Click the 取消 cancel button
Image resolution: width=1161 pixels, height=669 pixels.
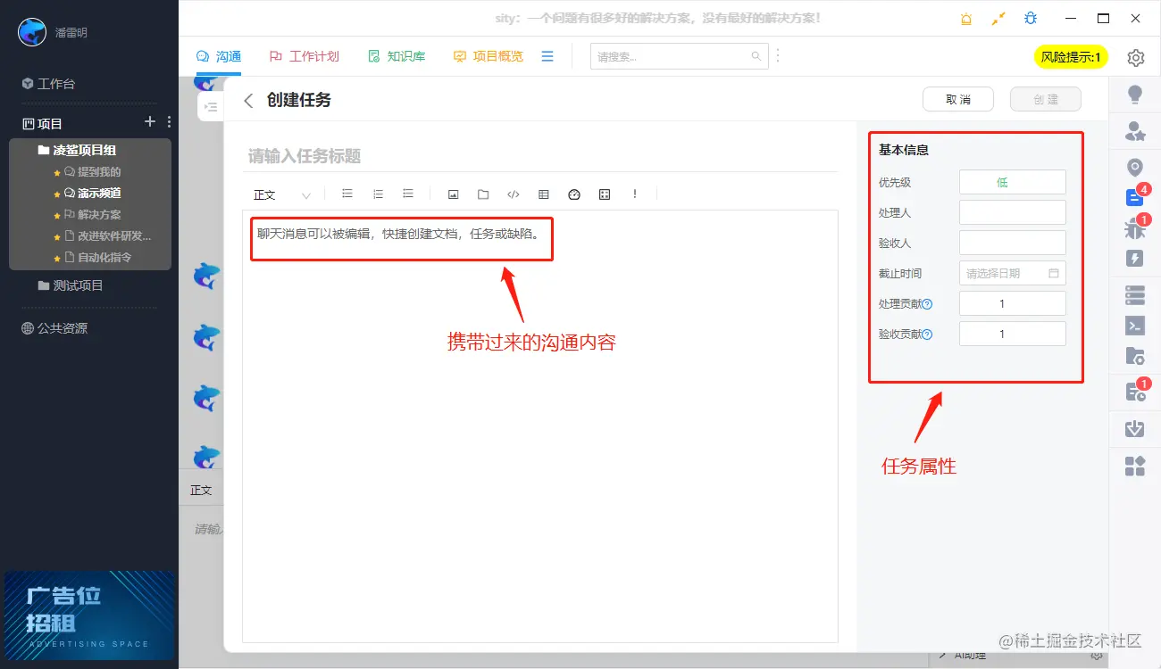point(958,99)
